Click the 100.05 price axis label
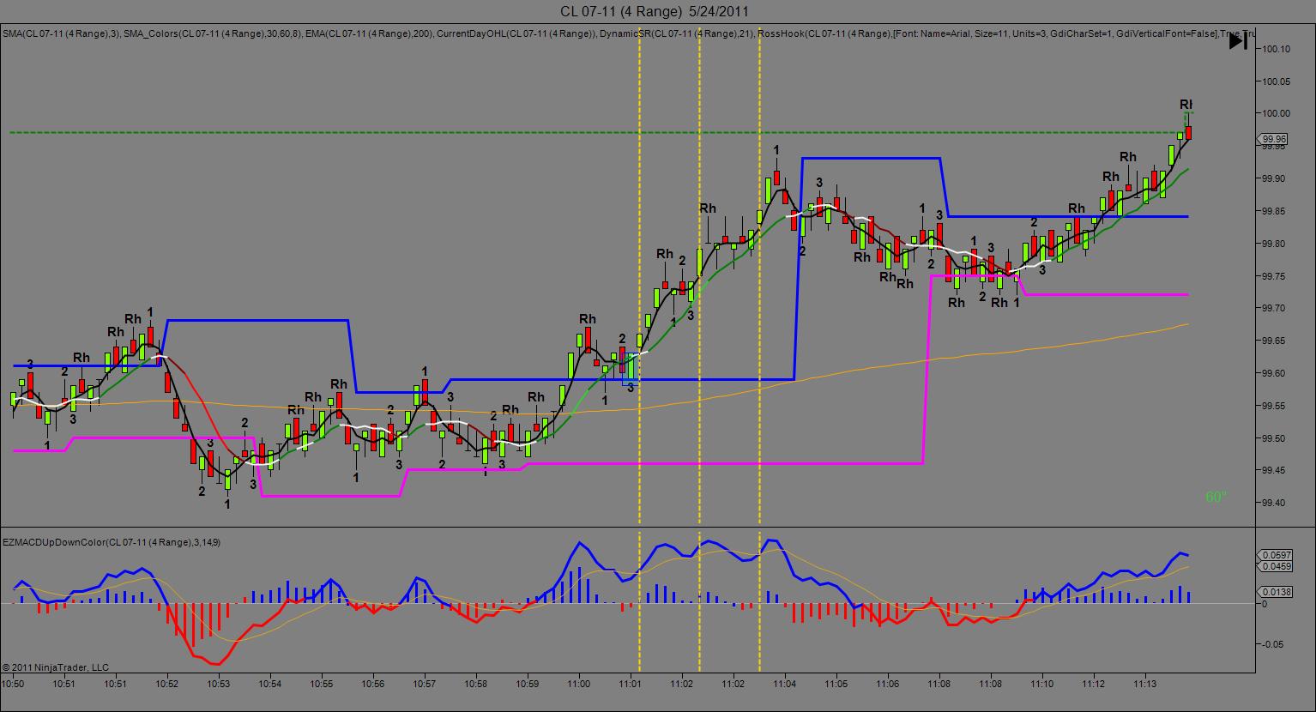This screenshot has width=1316, height=712. (1277, 81)
